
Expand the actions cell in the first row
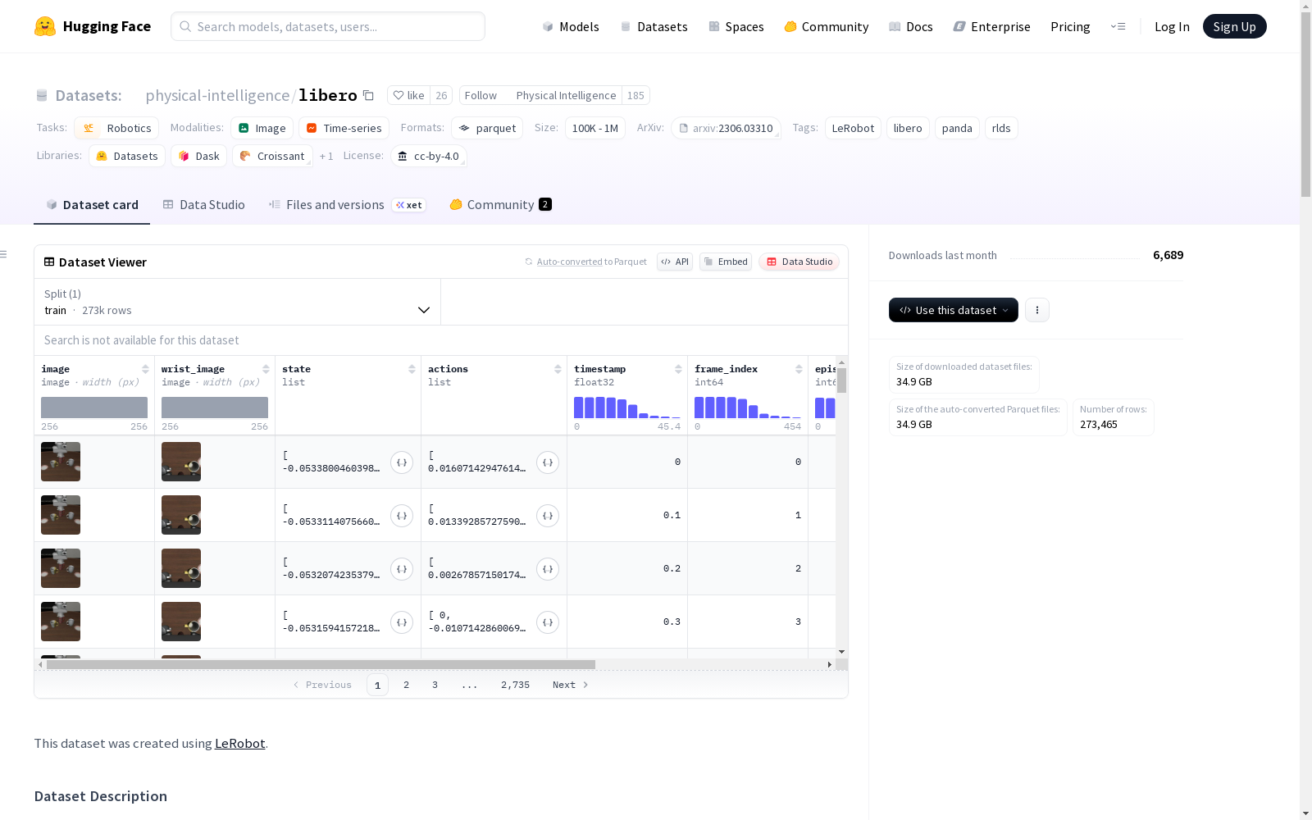click(547, 462)
